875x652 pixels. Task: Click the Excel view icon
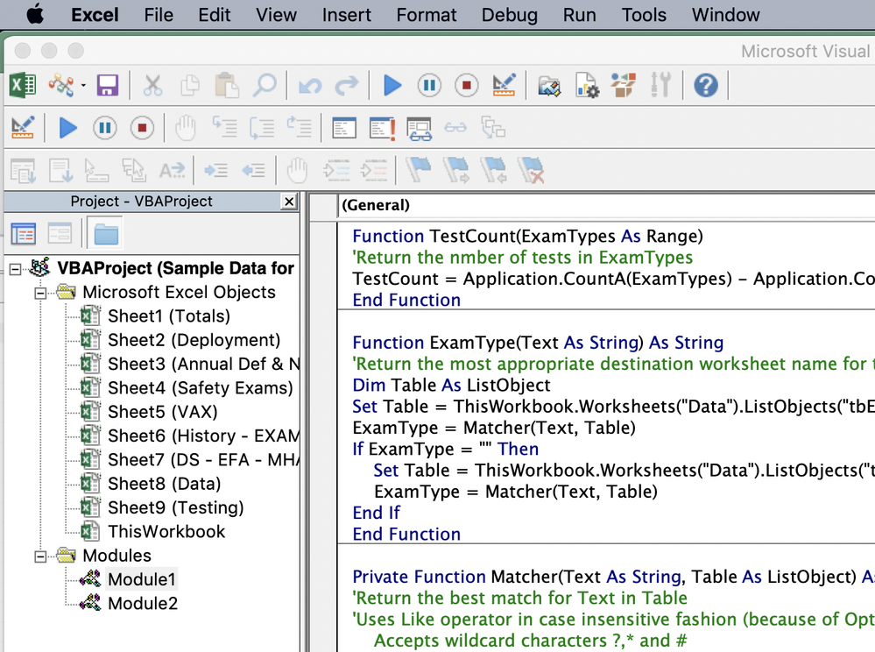23,85
